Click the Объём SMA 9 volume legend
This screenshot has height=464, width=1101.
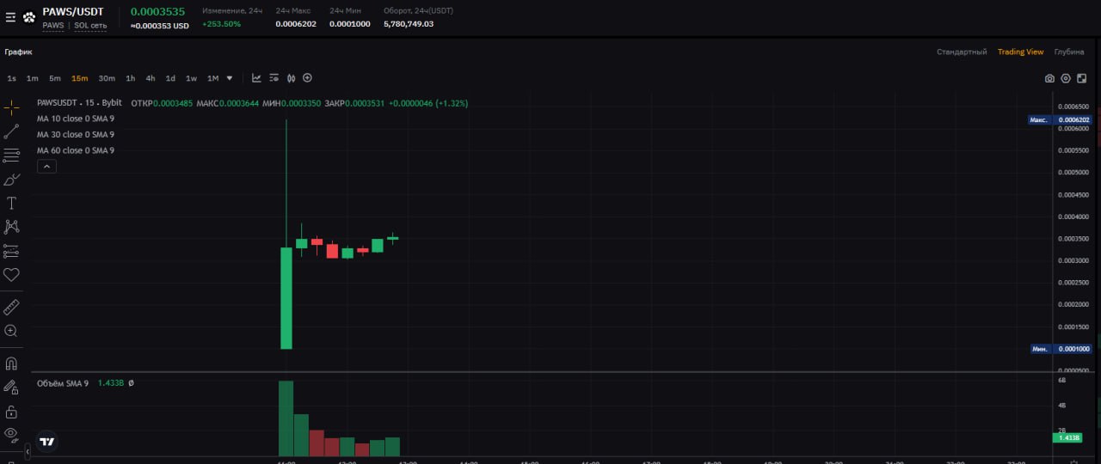(63, 383)
